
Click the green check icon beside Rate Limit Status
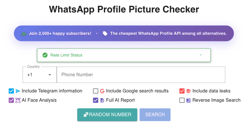(45, 55)
